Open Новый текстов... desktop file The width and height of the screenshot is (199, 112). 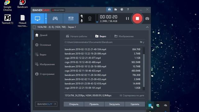[x=23, y=21]
